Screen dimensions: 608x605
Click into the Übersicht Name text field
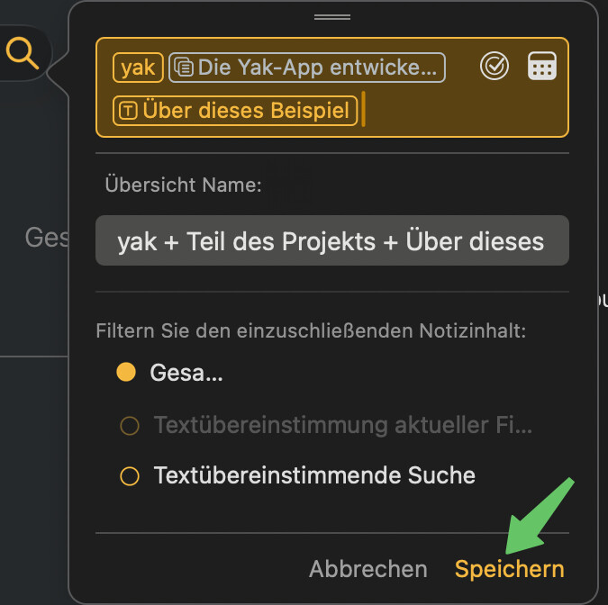click(x=332, y=240)
